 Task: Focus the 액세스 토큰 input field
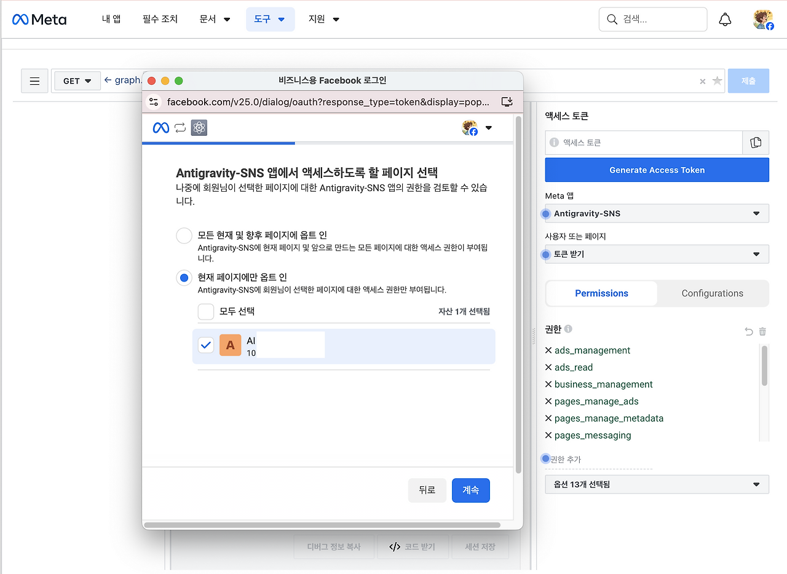point(644,143)
